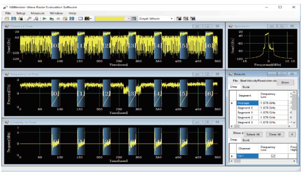Switch to the Burst tab in upper Results table

point(246,87)
